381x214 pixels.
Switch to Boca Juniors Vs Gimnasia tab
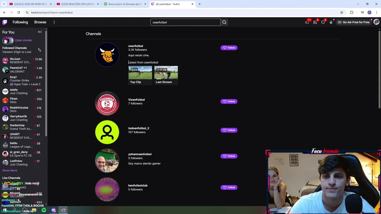click(x=124, y=4)
